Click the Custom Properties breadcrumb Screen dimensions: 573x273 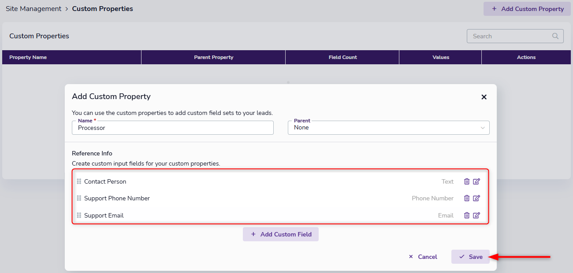pos(102,8)
